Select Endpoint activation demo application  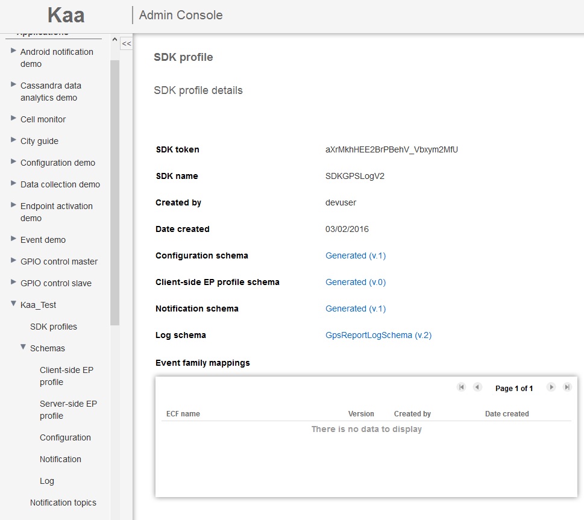(x=56, y=212)
